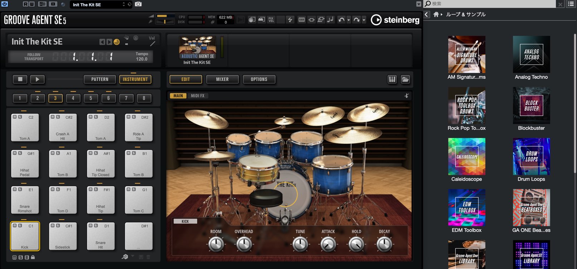The height and width of the screenshot is (269, 577).
Task: Toggle the plugin power bypass icon
Action: point(5,4)
